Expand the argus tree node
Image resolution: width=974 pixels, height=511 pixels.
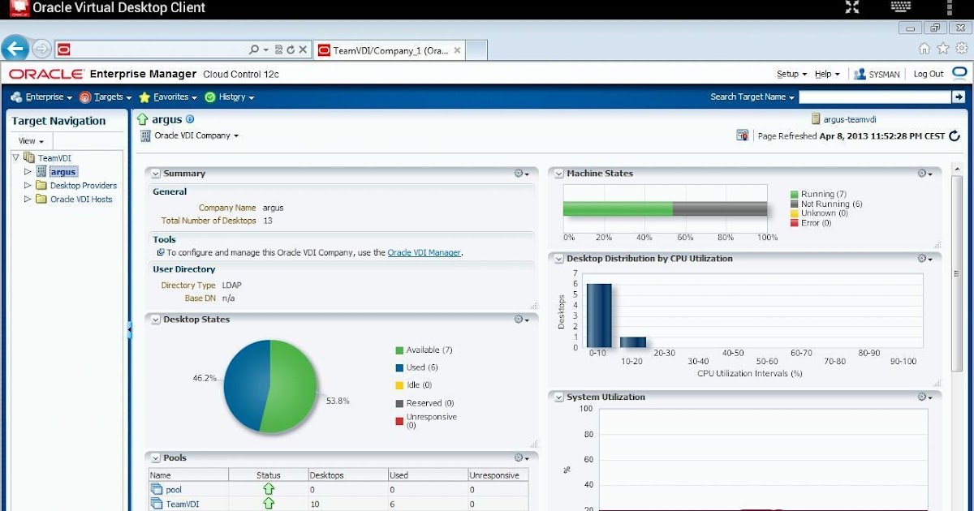[28, 171]
